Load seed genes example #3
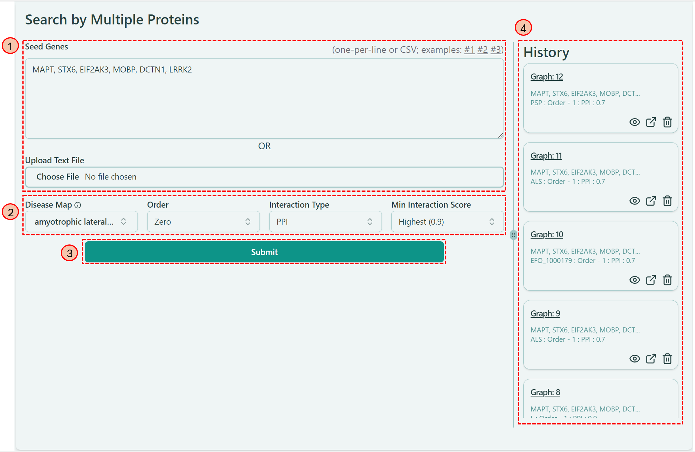 495,50
